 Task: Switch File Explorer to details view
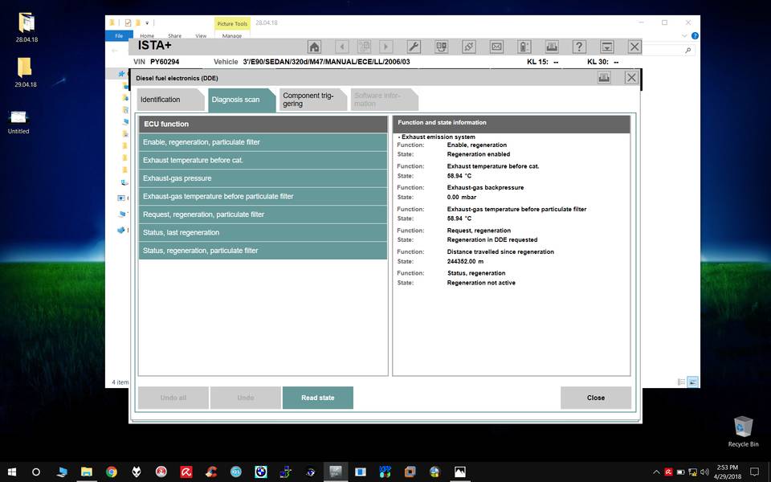pyautogui.click(x=682, y=382)
